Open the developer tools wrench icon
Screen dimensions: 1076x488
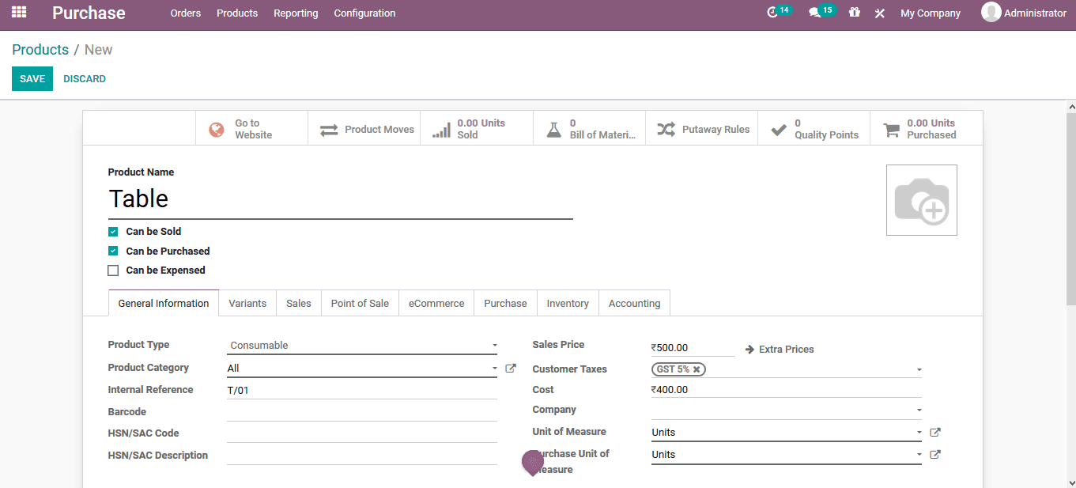click(x=879, y=13)
